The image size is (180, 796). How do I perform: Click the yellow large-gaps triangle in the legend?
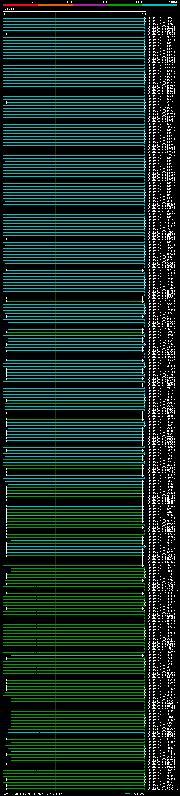coord(23,793)
